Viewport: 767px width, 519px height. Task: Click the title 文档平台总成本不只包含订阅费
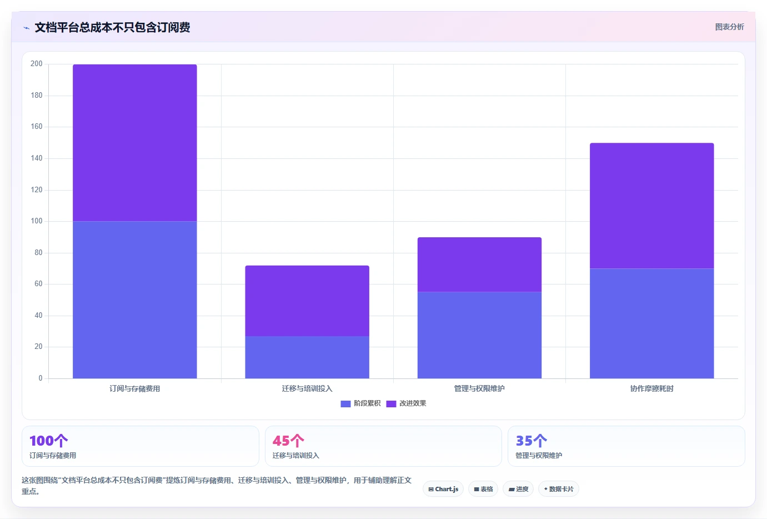pyautogui.click(x=112, y=27)
